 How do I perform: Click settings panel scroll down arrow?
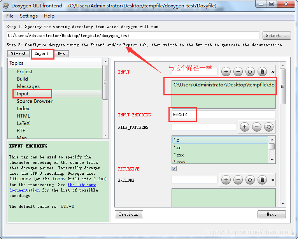click(x=283, y=204)
